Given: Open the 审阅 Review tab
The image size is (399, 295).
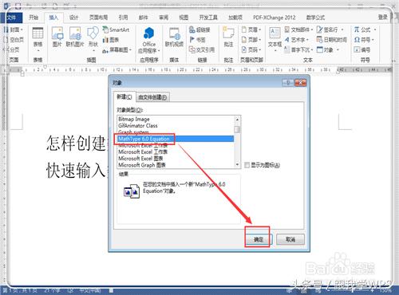Looking at the screenshot, I should tap(164, 18).
